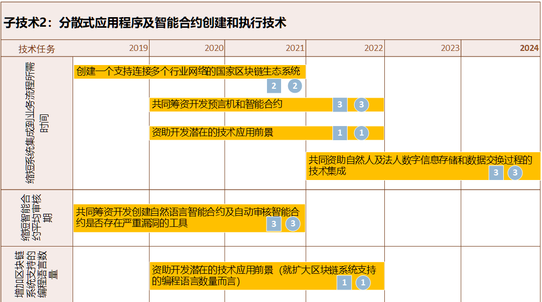The width and height of the screenshot is (542, 302).
Task: Select the short bar 资助开发潜在的技术应用前景
Action: tap(266, 133)
